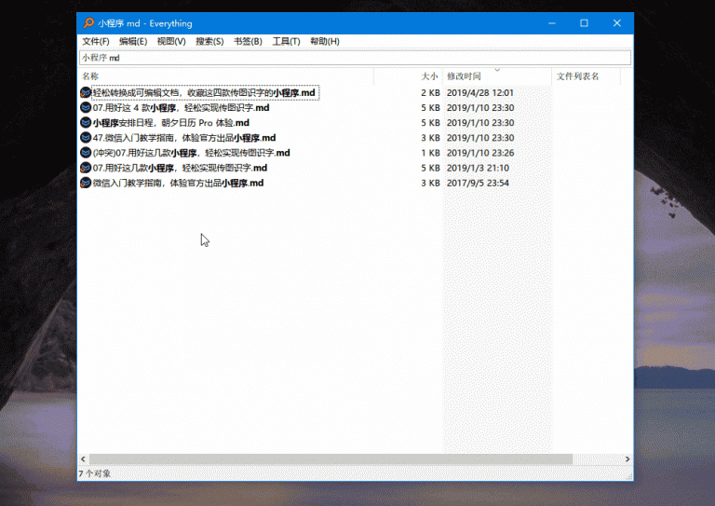Maximize the Everything window
Screen dimensions: 715x506
[x=584, y=22]
